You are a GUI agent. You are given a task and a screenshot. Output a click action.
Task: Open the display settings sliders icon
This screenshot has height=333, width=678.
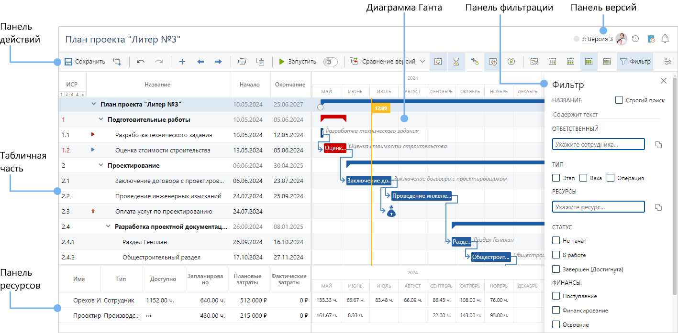668,62
